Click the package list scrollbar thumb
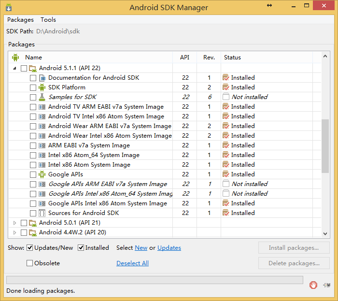Viewport: 338px width, 301px height. tap(325, 146)
